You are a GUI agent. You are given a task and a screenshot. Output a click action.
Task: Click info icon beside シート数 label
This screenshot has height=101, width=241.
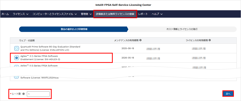pyautogui.click(x=23, y=94)
